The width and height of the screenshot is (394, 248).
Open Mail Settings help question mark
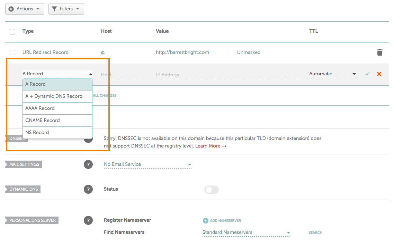tap(88, 164)
